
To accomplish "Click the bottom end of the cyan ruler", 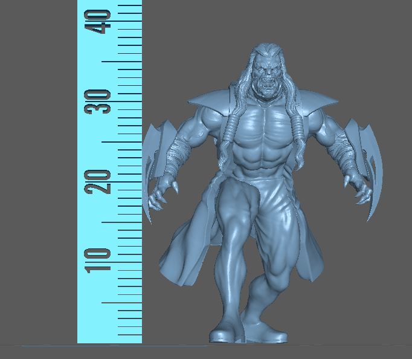I will [109, 337].
